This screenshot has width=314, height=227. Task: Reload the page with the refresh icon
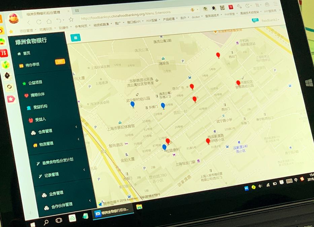39,21
